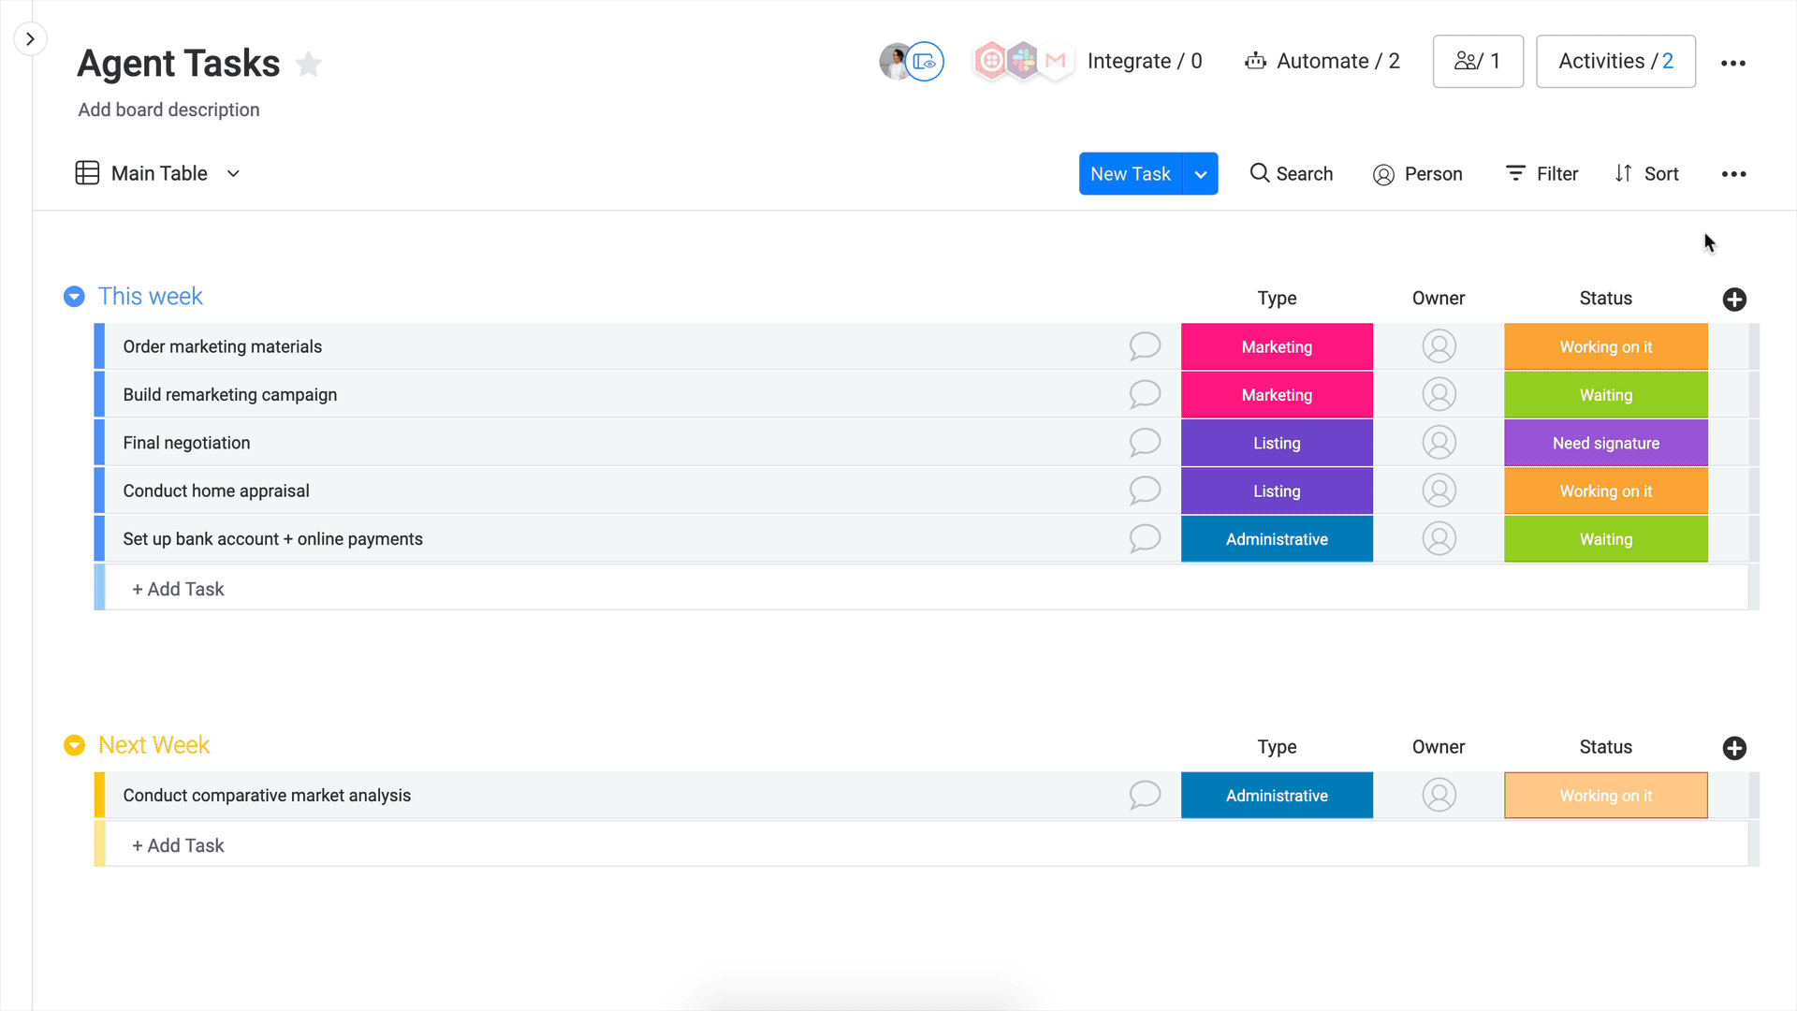Change Listing type of Final negotiation
The width and height of the screenshot is (1797, 1011).
pyautogui.click(x=1277, y=443)
